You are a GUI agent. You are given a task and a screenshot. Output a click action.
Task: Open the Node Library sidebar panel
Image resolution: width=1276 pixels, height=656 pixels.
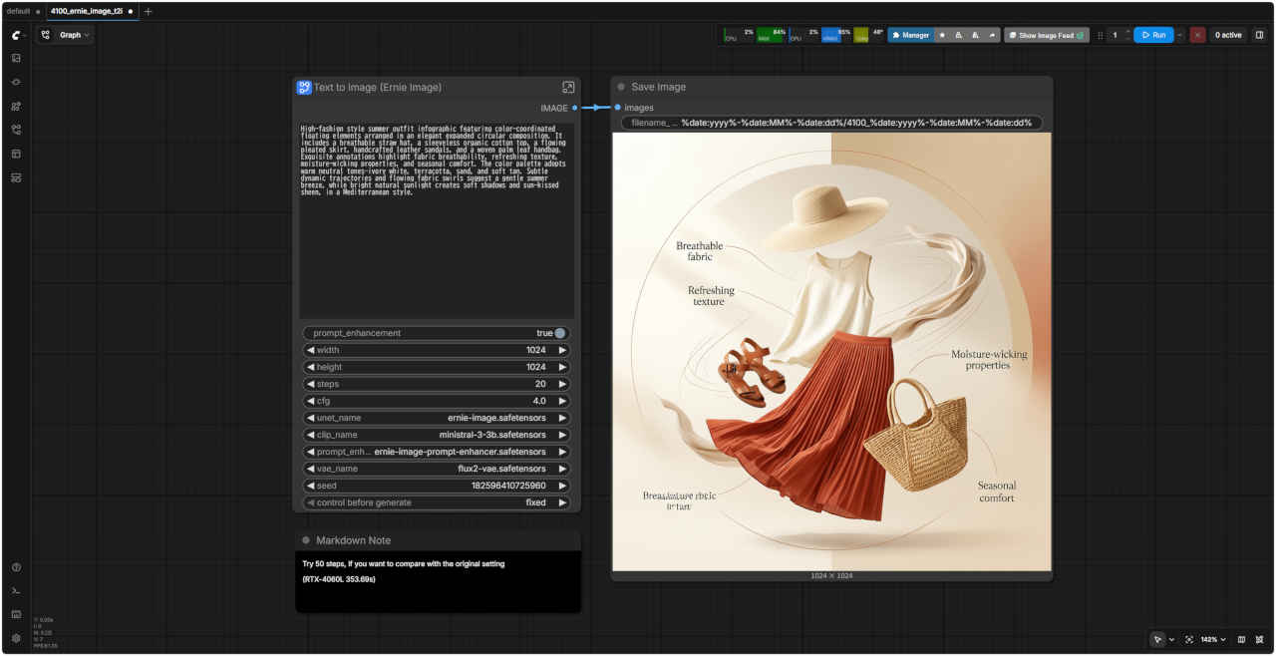(x=16, y=82)
